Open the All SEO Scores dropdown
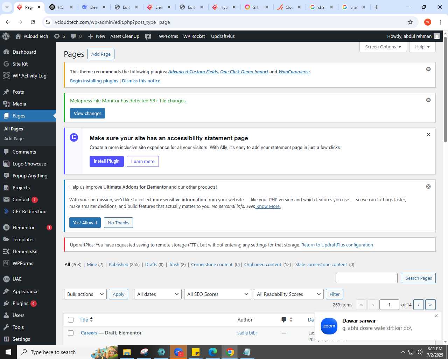Image resolution: width=448 pixels, height=359 pixels. coord(218,294)
